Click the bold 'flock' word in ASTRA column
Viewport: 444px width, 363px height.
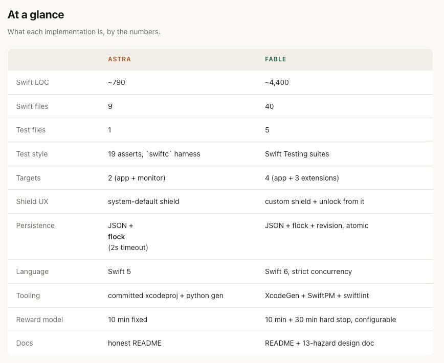click(117, 237)
